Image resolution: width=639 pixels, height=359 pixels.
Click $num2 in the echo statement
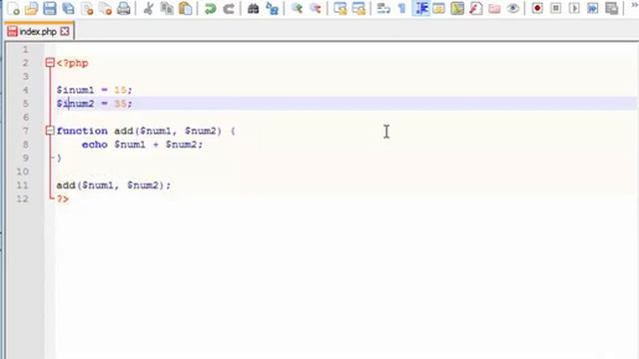point(181,145)
